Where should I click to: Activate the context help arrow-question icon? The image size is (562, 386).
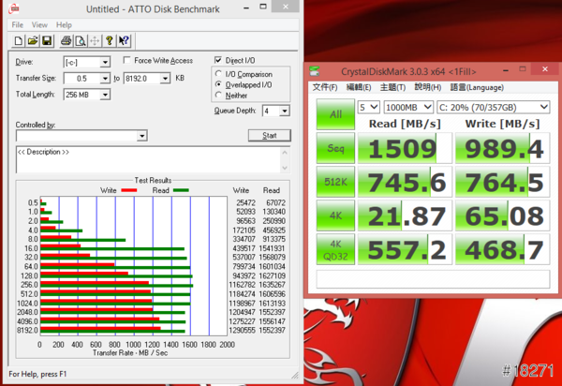pos(125,40)
